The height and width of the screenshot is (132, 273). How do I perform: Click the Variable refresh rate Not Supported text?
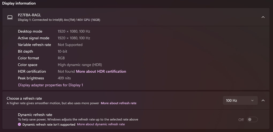(x=70, y=45)
